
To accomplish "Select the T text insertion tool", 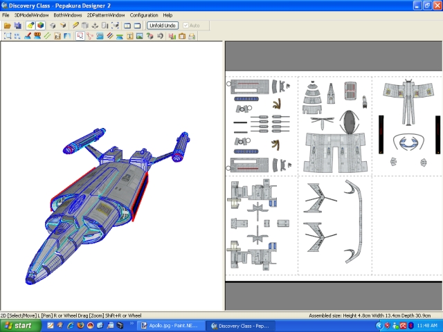I will [129, 36].
